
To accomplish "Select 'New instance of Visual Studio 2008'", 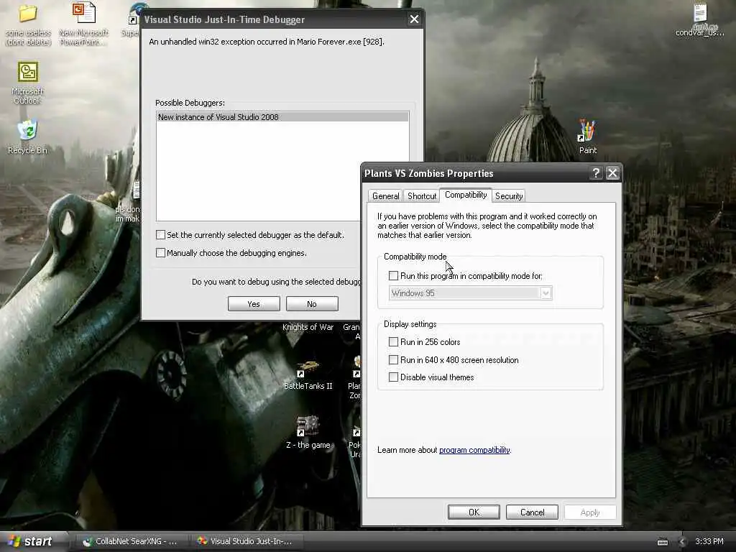I will (282, 117).
